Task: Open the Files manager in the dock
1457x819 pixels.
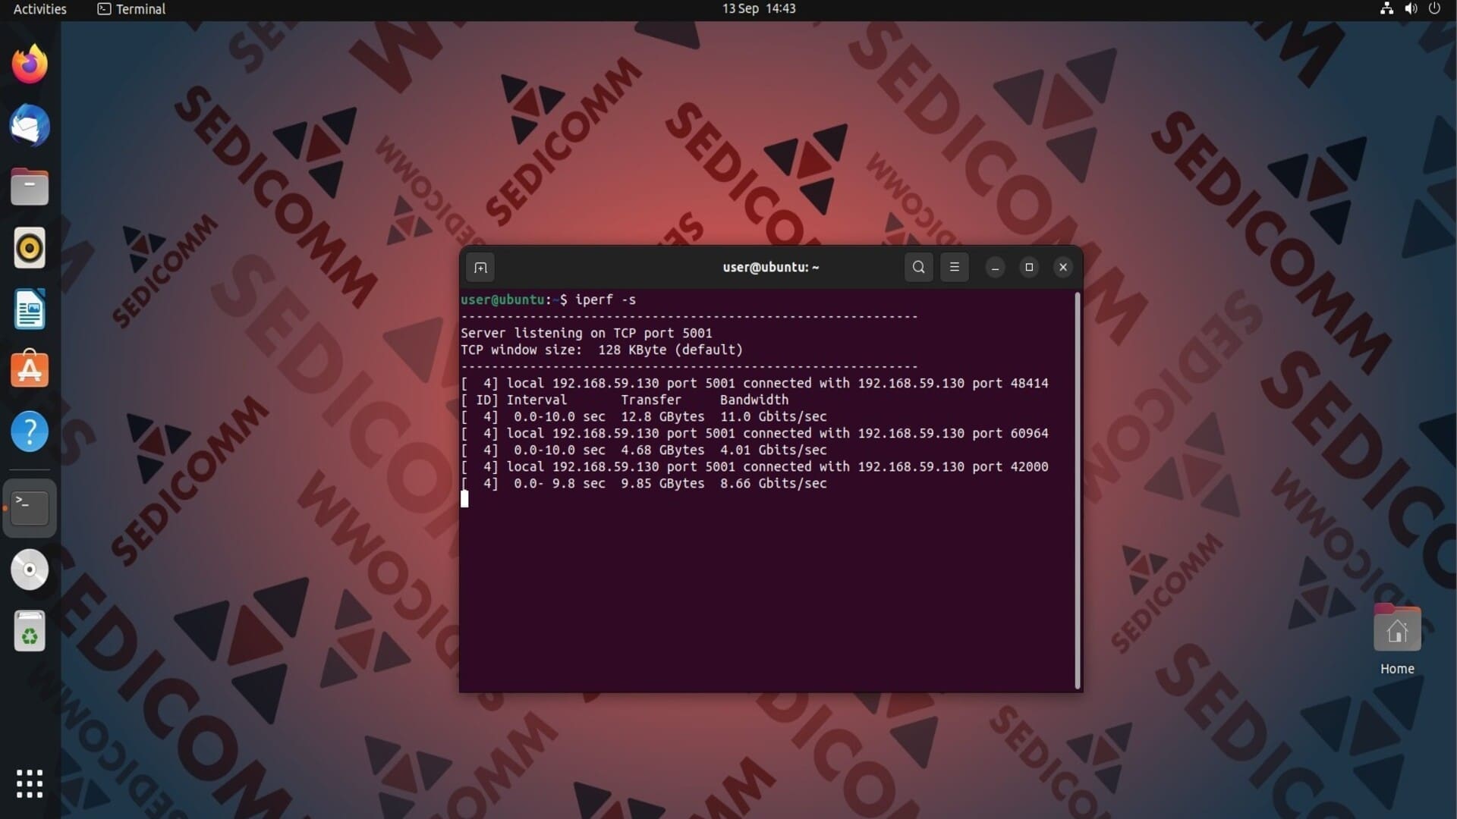Action: click(30, 187)
